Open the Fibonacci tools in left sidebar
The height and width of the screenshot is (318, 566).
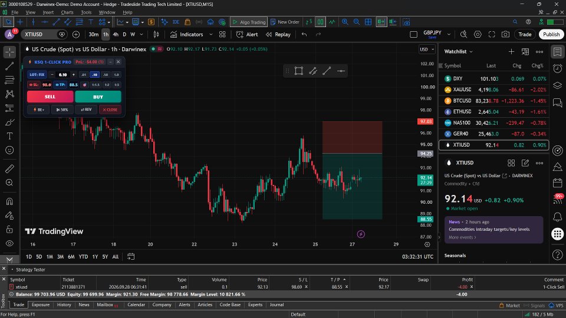[x=9, y=80]
